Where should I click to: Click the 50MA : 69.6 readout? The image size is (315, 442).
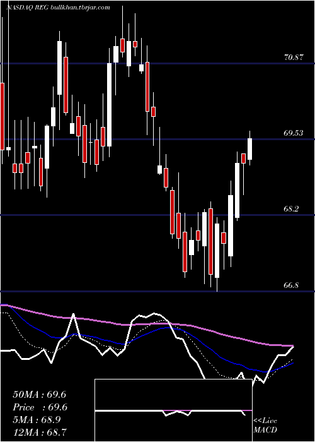click(40, 395)
